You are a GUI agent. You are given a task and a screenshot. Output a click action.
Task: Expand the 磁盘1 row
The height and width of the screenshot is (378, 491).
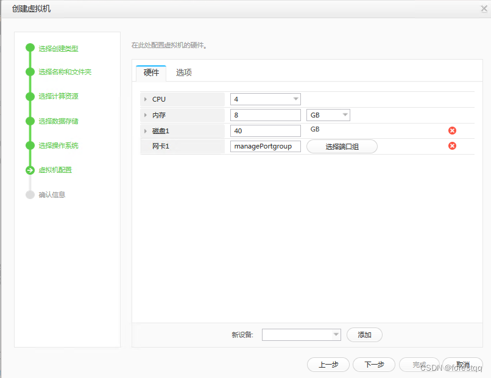pyautogui.click(x=146, y=131)
